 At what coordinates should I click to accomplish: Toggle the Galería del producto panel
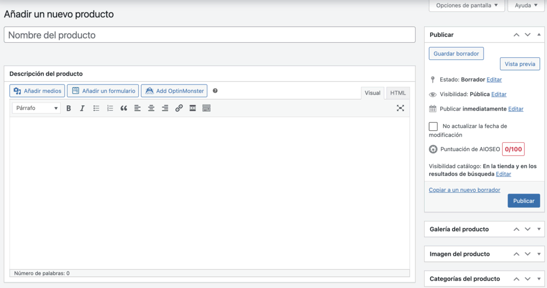[x=539, y=229]
